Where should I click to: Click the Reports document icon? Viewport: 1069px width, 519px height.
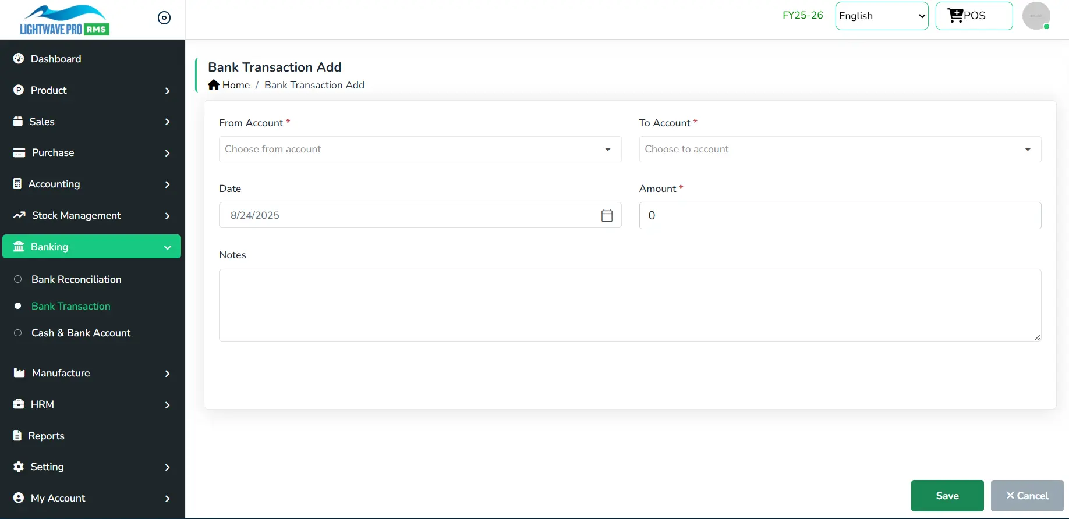point(17,436)
